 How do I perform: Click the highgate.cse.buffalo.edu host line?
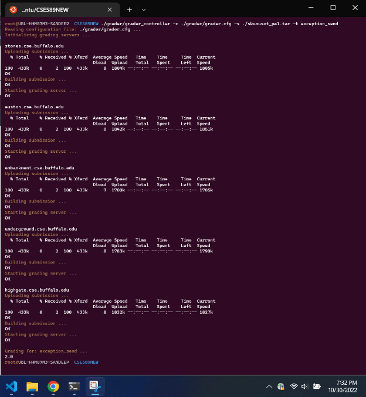click(37, 290)
